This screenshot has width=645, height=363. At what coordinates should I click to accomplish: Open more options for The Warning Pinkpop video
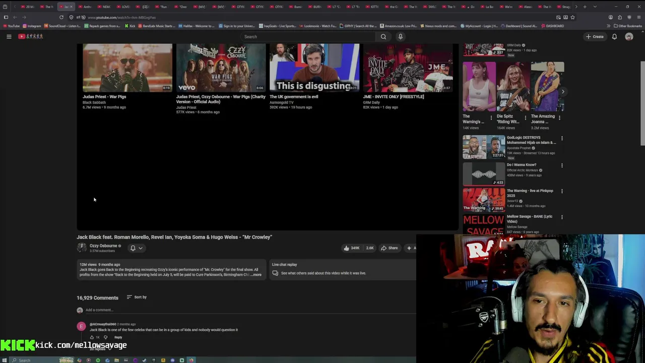[x=562, y=191]
